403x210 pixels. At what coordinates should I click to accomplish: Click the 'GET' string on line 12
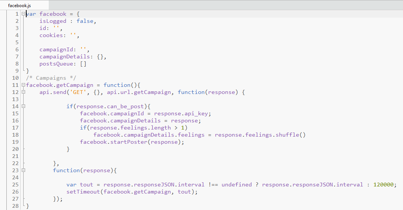click(78, 92)
